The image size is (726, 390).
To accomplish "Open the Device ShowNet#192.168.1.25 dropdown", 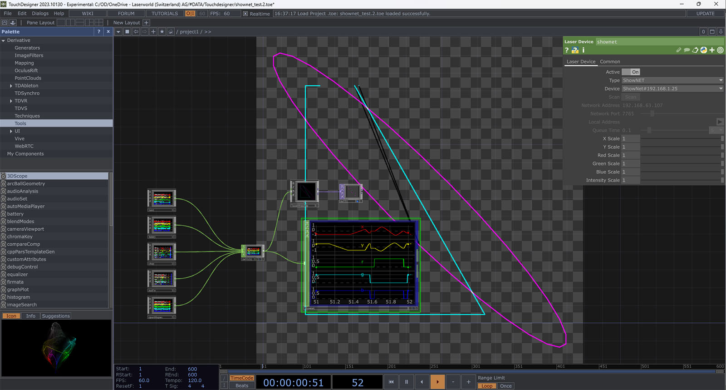I will point(672,89).
